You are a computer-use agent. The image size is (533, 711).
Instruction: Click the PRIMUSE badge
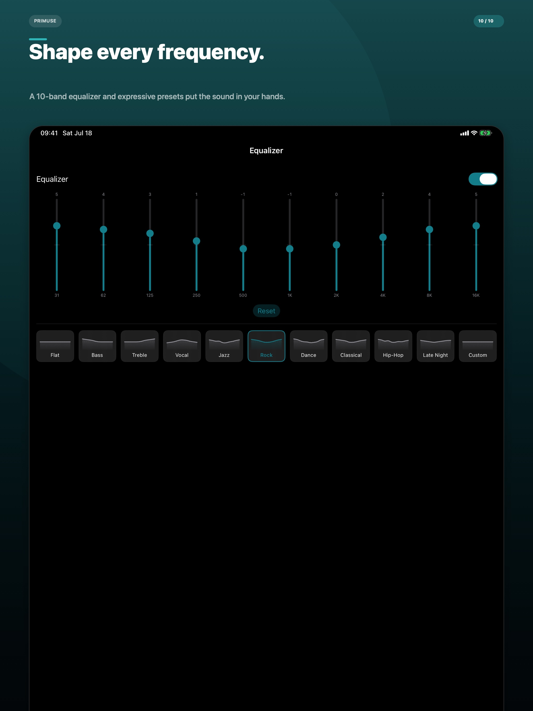pyautogui.click(x=45, y=21)
